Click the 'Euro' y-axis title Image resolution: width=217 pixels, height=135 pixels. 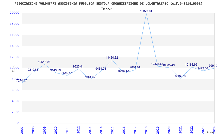point(13,68)
